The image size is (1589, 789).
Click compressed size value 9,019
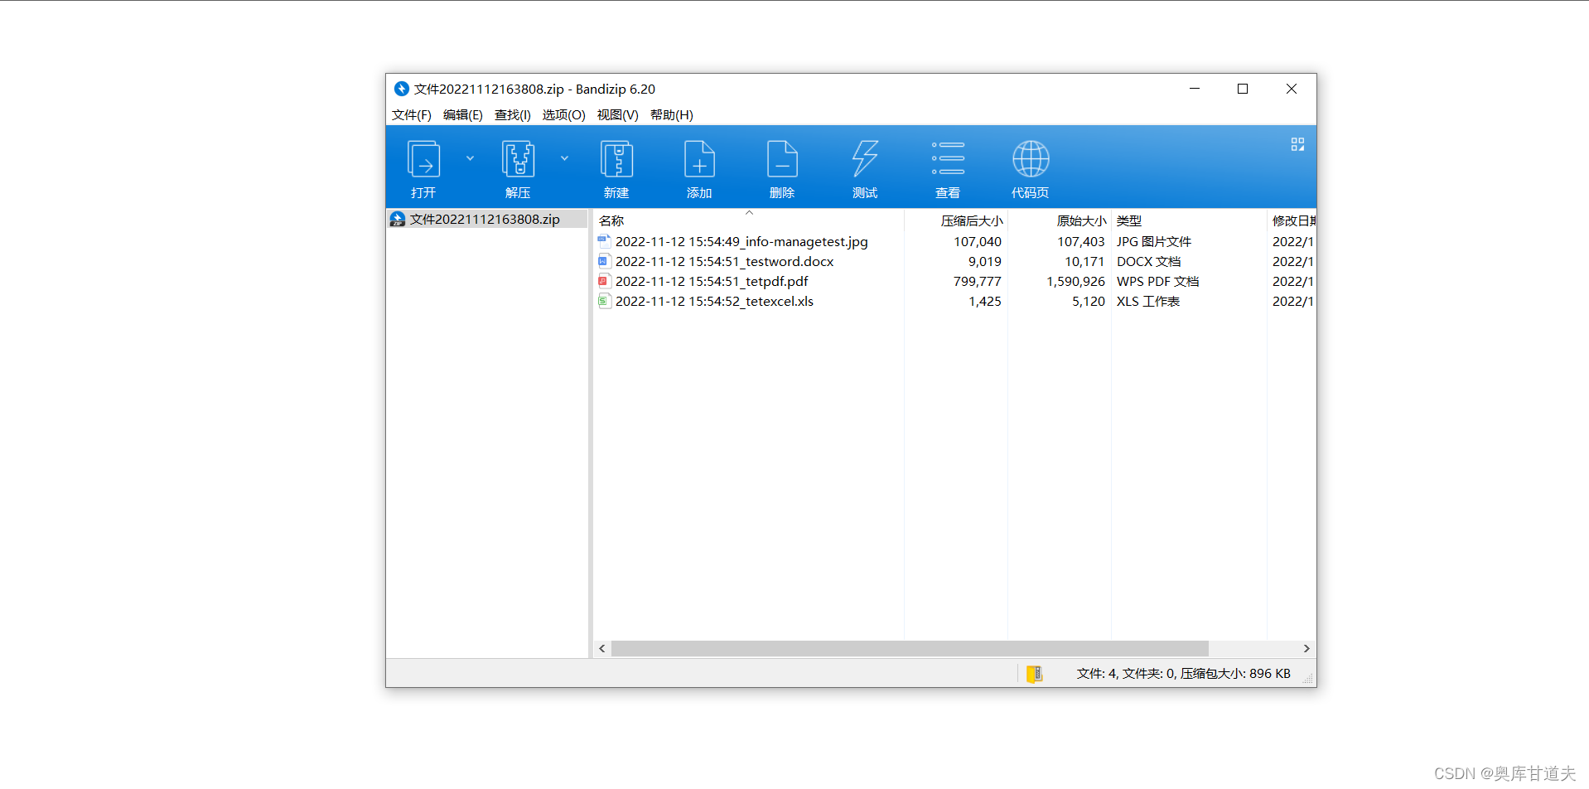tap(985, 261)
